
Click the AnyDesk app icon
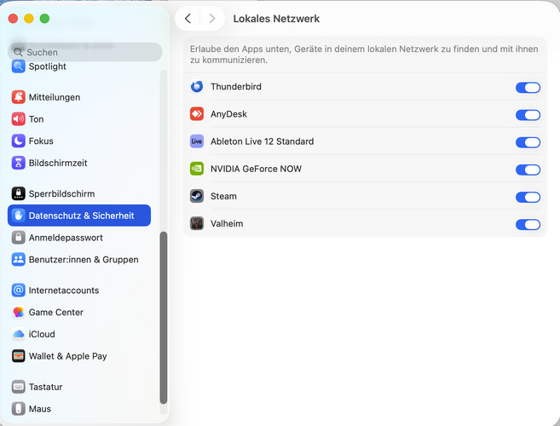point(197,114)
